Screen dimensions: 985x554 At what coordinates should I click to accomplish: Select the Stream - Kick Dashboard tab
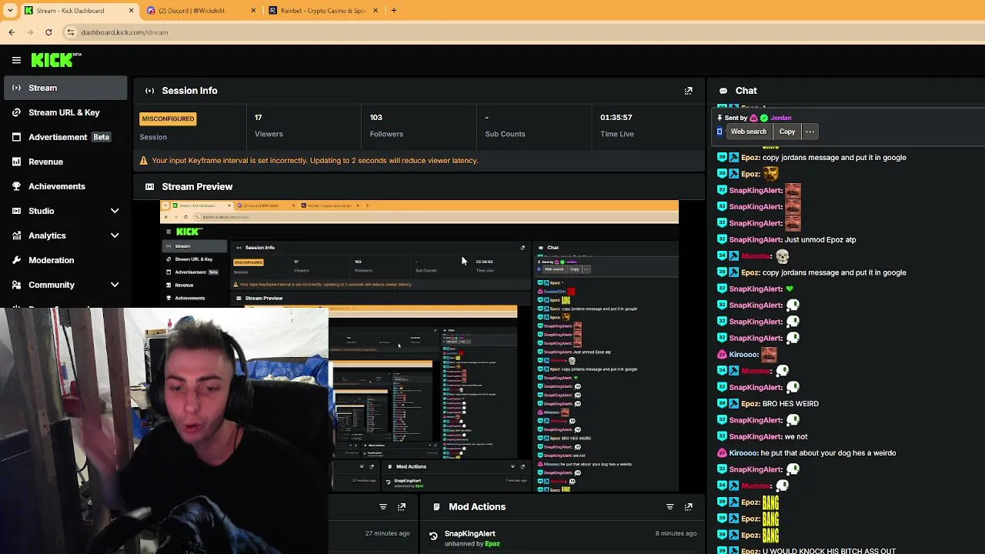(79, 11)
